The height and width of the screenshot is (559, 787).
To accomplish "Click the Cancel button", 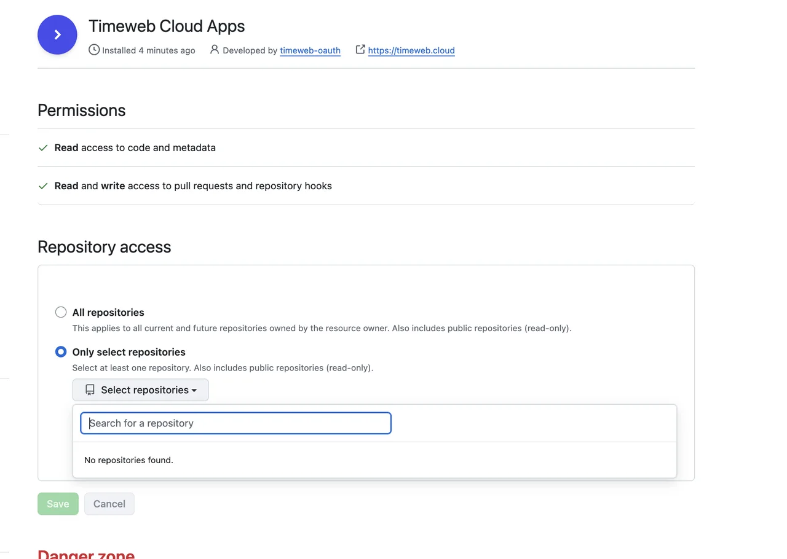I will pos(109,504).
